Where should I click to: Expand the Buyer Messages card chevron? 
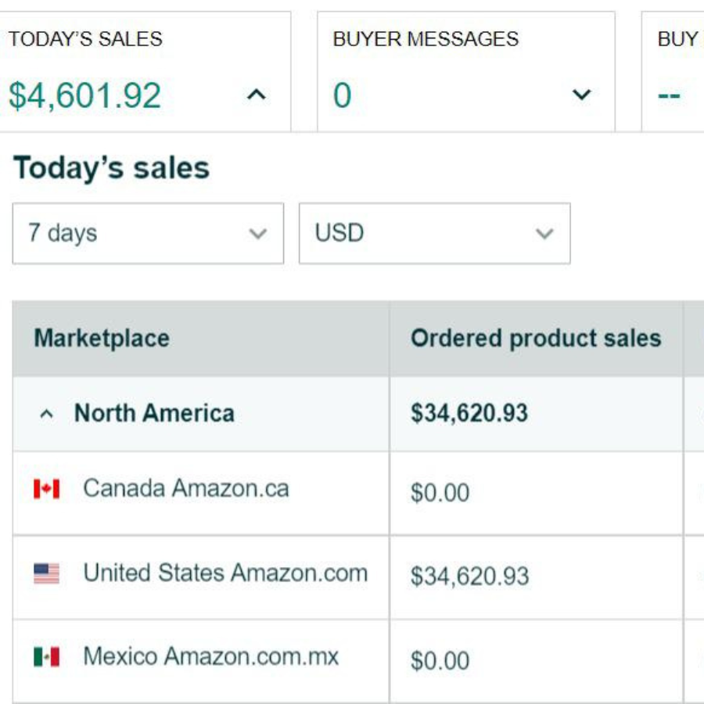pyautogui.click(x=581, y=95)
